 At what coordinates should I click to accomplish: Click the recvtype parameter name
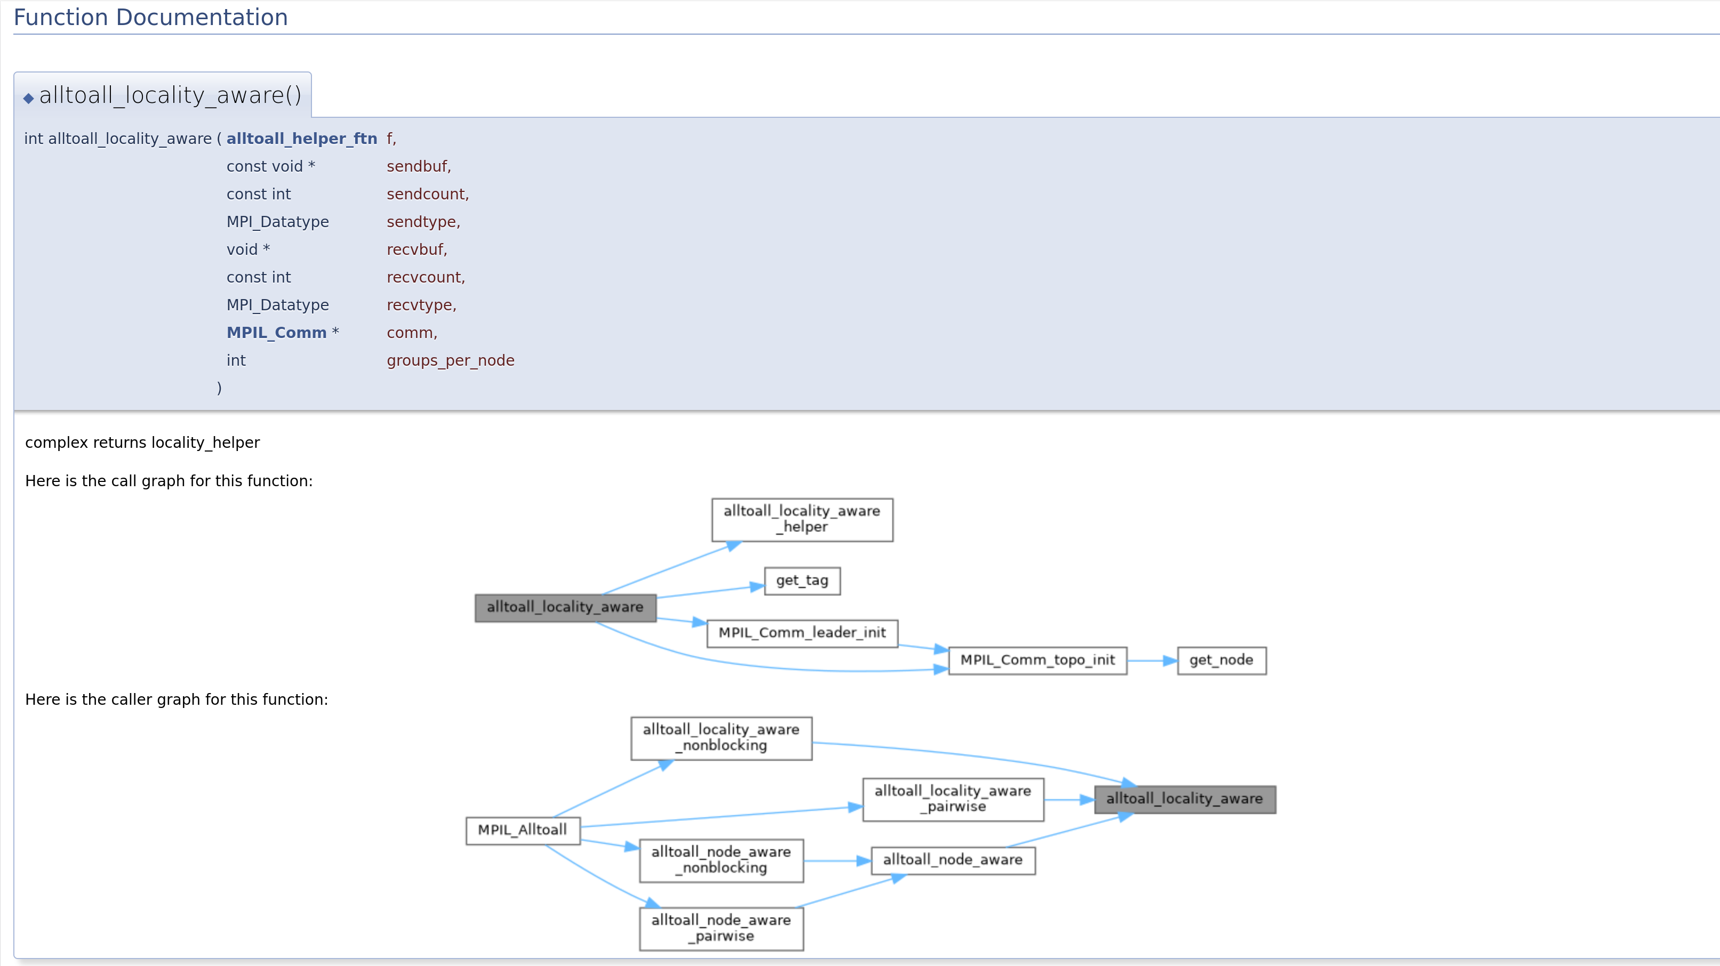coord(421,305)
